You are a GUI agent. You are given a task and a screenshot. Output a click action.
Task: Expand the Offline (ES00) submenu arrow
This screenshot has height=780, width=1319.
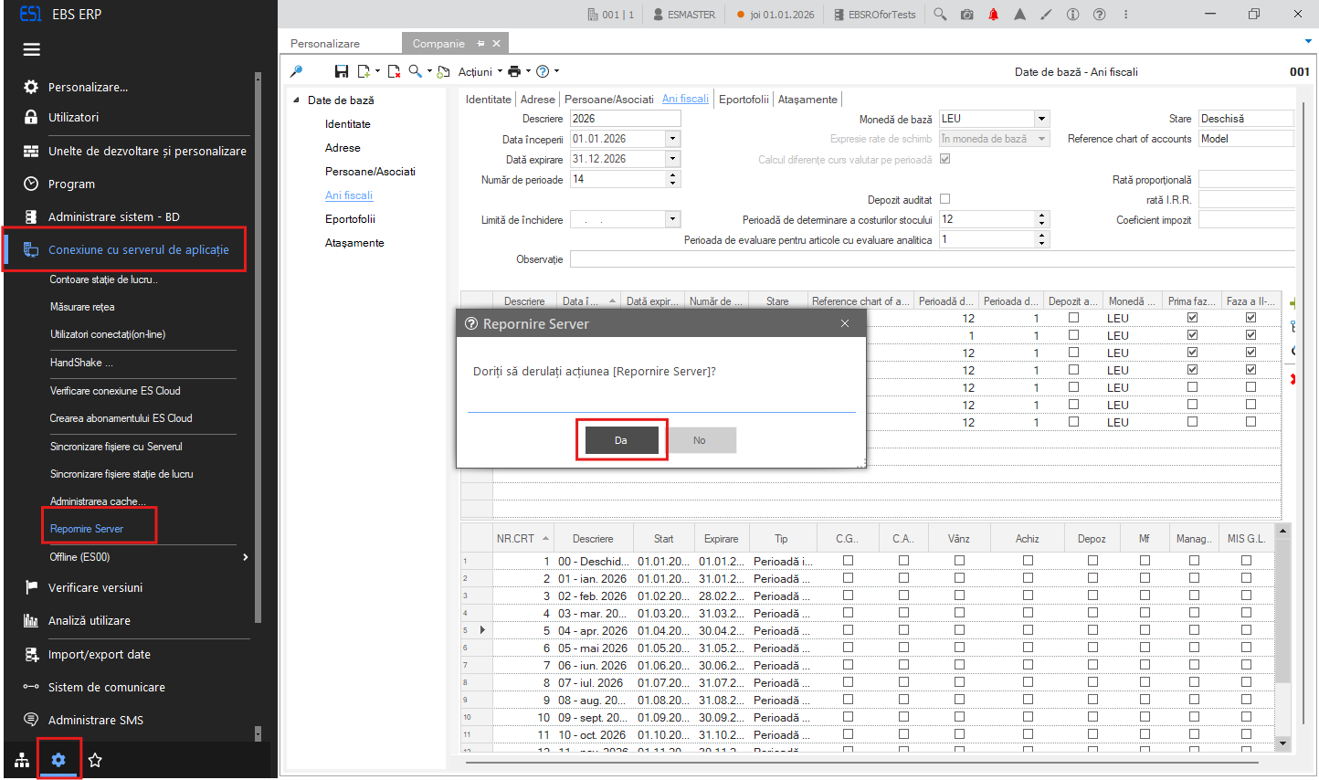point(245,557)
